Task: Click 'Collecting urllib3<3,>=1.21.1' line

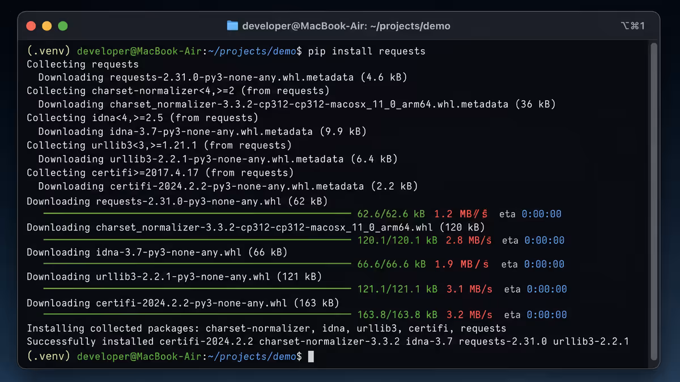Action: click(160, 145)
